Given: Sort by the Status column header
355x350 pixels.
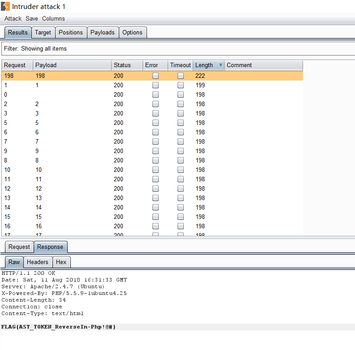Looking at the screenshot, I should coord(127,65).
